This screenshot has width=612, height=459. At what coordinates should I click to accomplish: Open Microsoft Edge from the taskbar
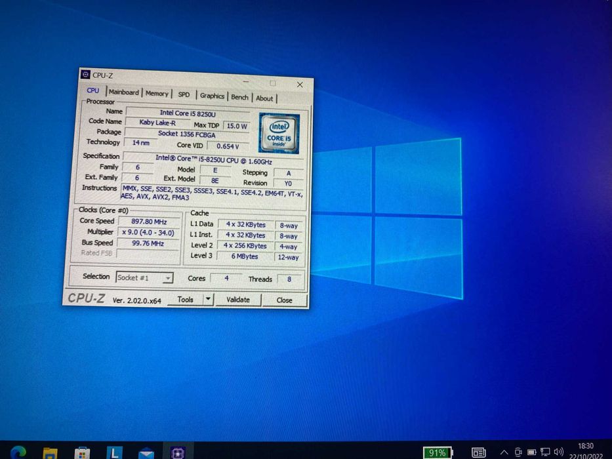click(18, 452)
